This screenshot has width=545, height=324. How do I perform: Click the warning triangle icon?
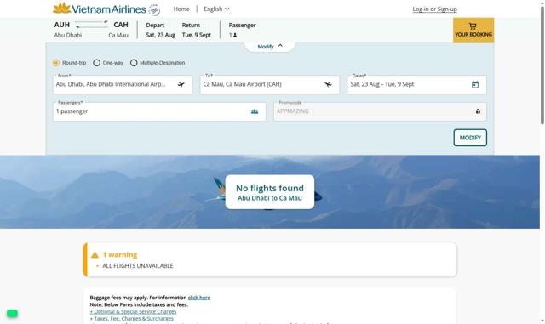[x=95, y=255]
